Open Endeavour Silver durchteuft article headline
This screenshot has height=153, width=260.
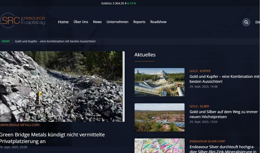tap(223, 149)
